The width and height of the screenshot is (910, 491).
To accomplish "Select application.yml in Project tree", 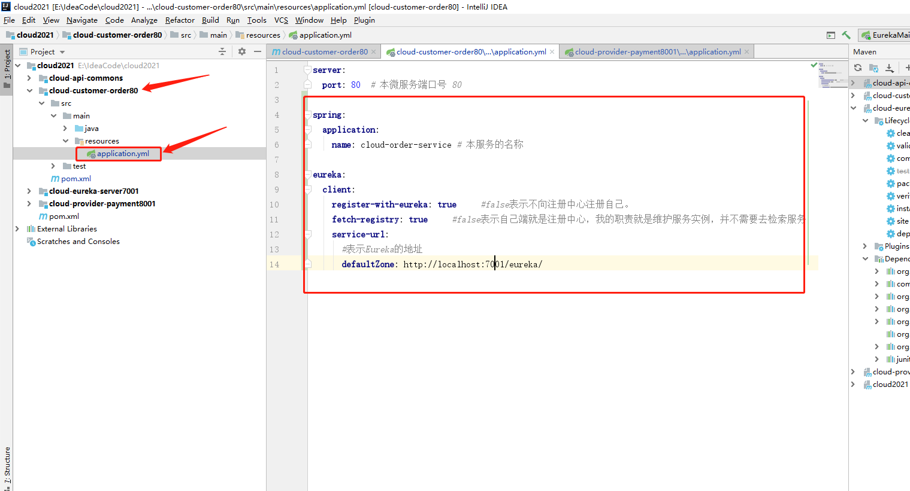I will (x=123, y=154).
